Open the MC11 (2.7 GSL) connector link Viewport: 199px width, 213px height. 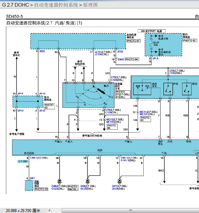143,112
